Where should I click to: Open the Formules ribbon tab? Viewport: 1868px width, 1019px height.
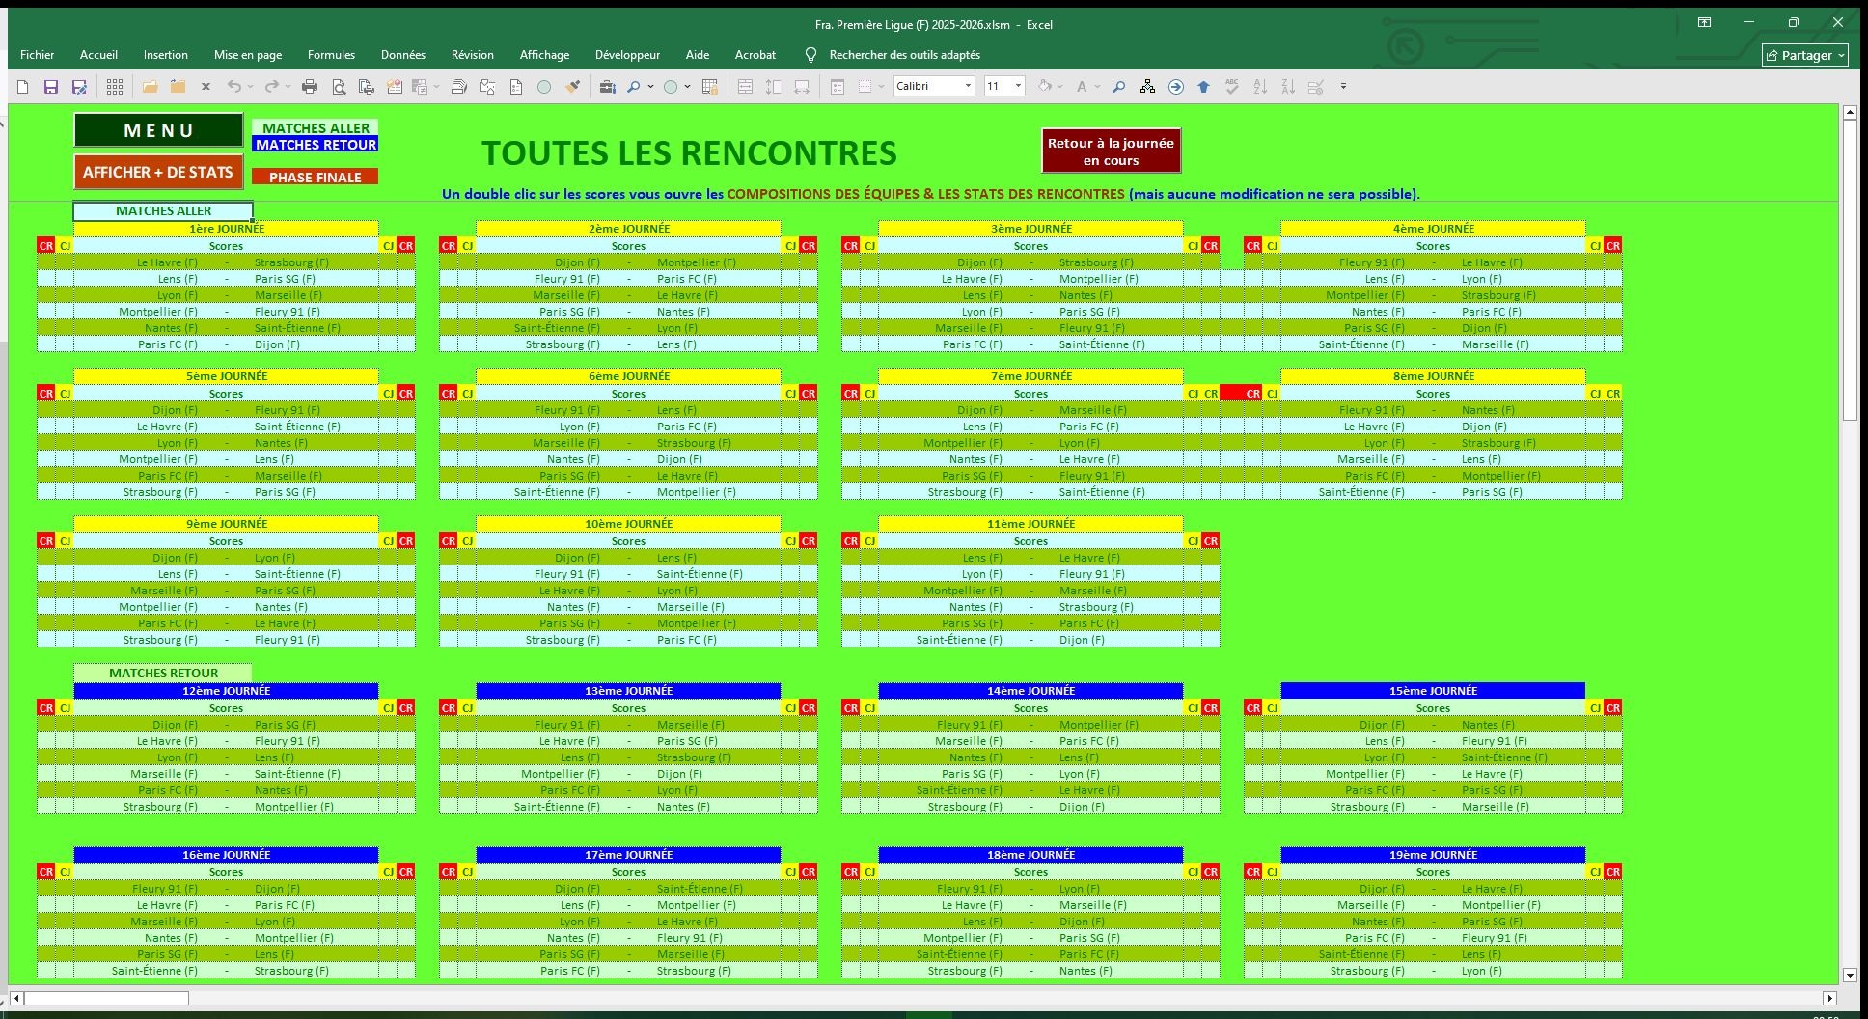point(331,55)
